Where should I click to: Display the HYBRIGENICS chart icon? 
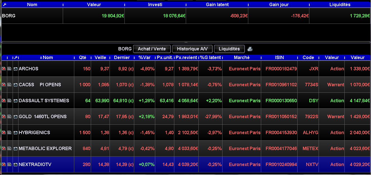tap(15, 132)
